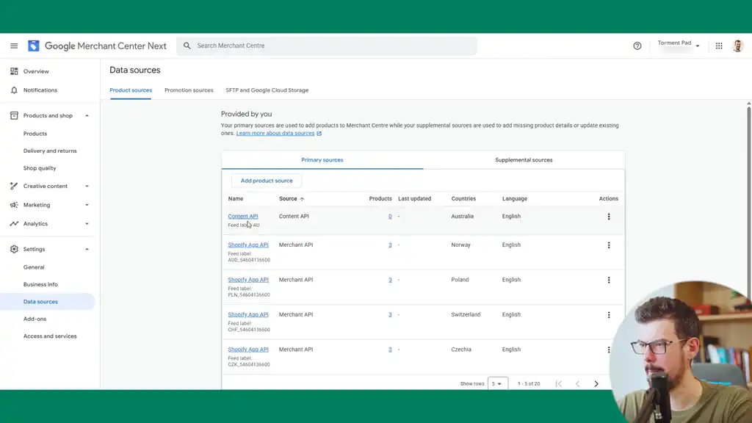Click the Analytics chart icon in sidebar
Image resolution: width=752 pixels, height=423 pixels.
(15, 223)
